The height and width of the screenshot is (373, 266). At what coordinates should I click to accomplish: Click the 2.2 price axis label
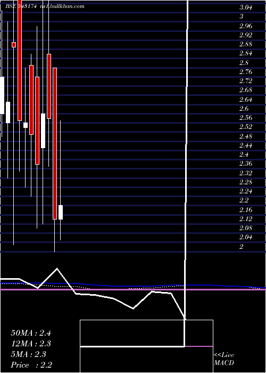point(244,200)
